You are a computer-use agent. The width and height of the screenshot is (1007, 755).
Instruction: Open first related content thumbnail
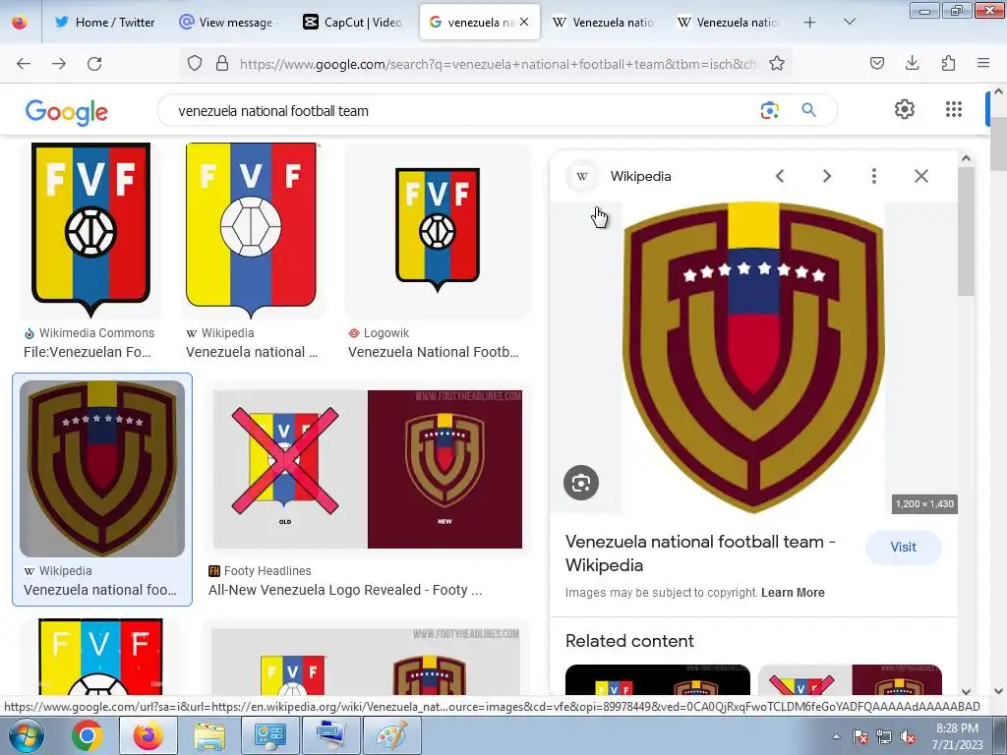click(658, 680)
